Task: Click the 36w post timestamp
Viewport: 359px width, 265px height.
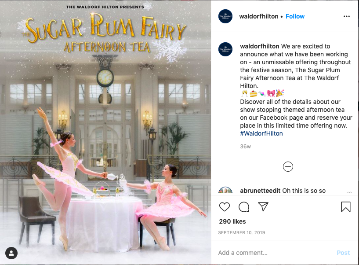Action: 245,147
